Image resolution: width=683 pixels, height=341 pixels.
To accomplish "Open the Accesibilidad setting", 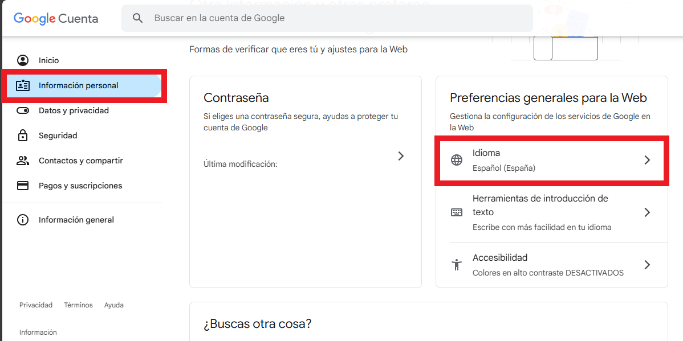I will click(x=551, y=265).
